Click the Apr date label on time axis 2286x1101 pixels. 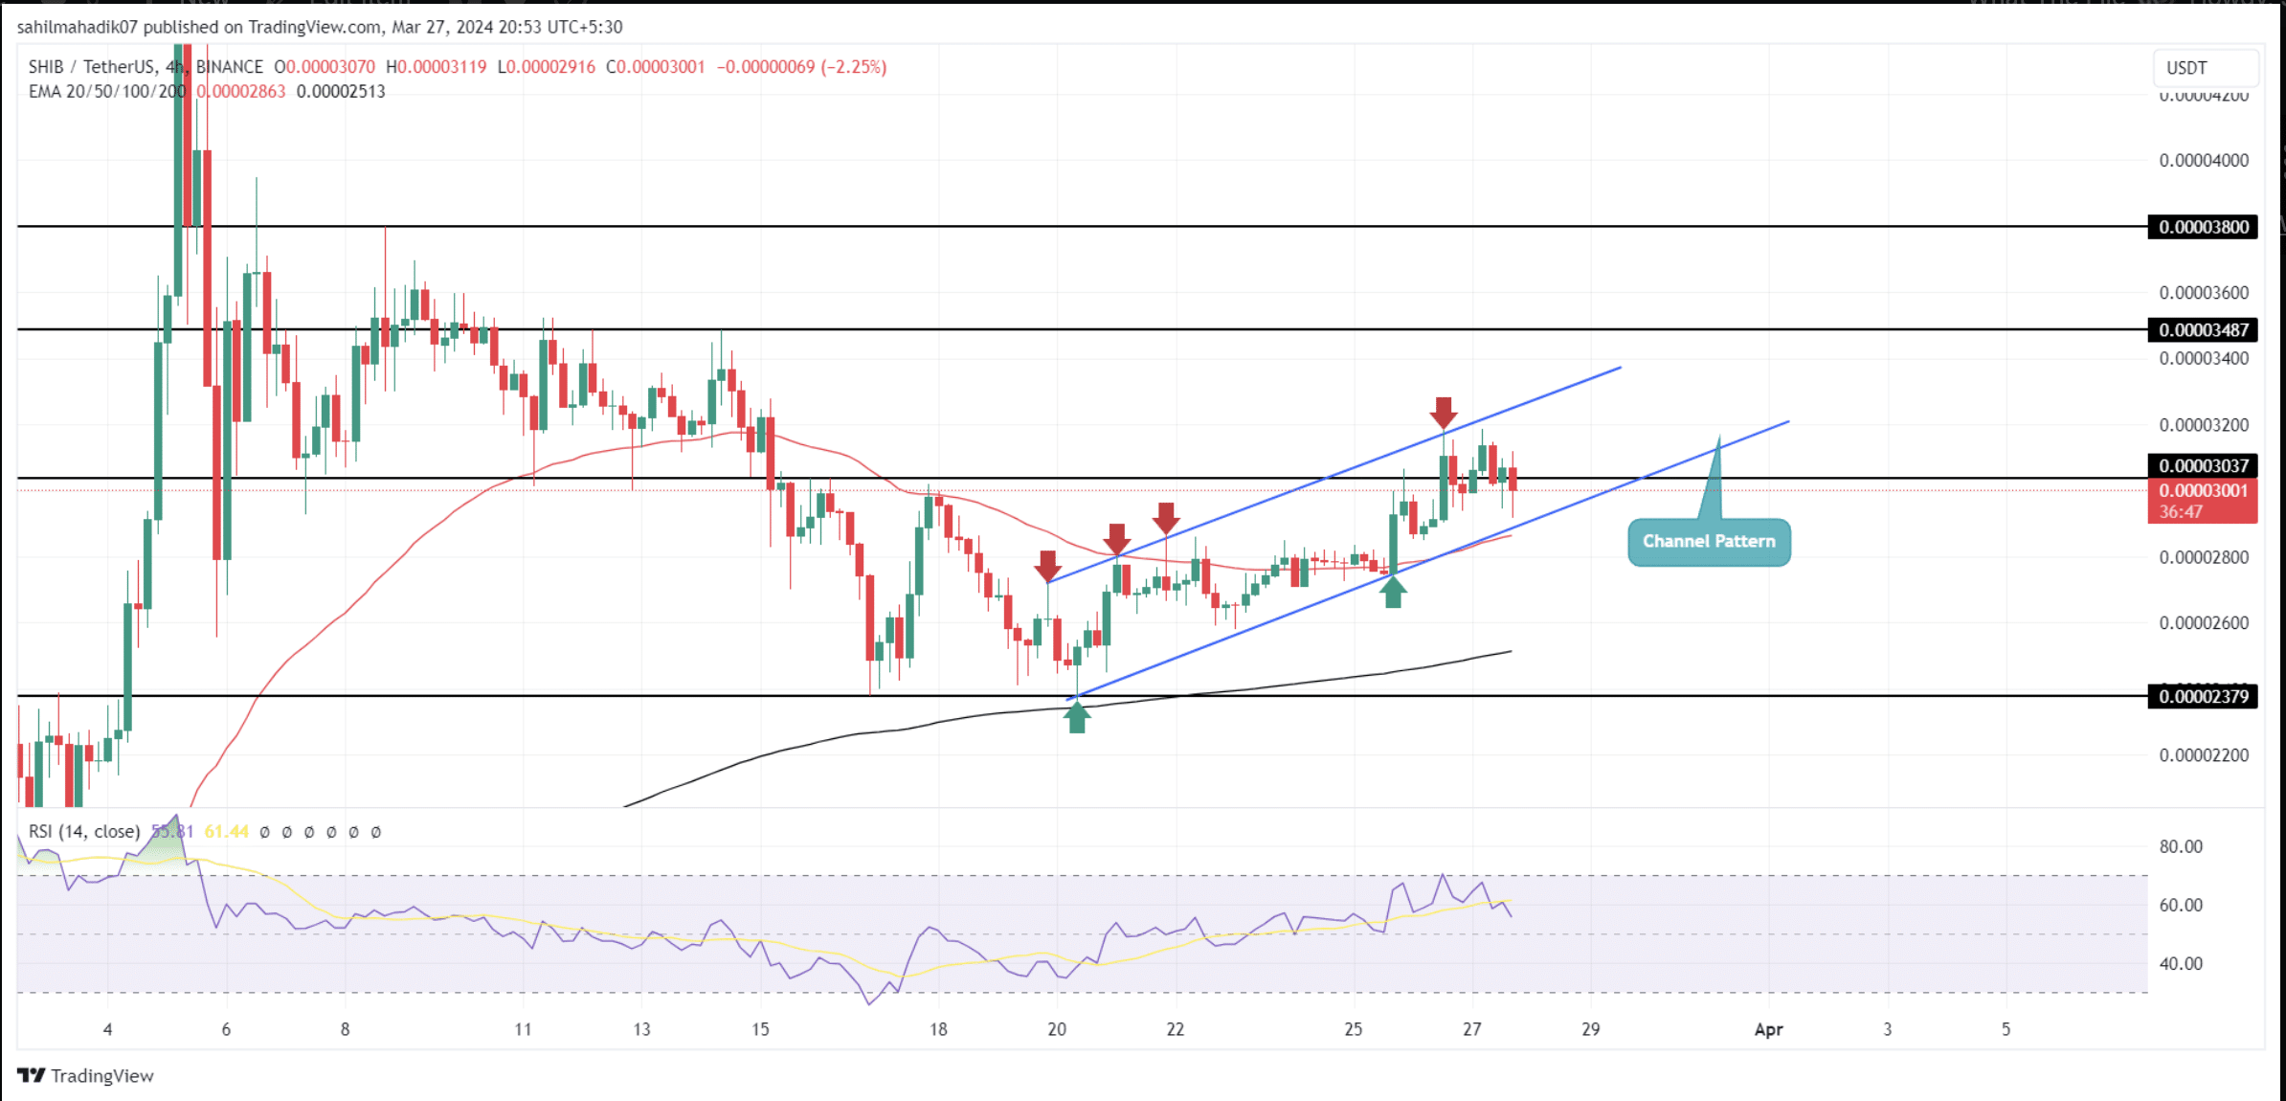click(1768, 1030)
